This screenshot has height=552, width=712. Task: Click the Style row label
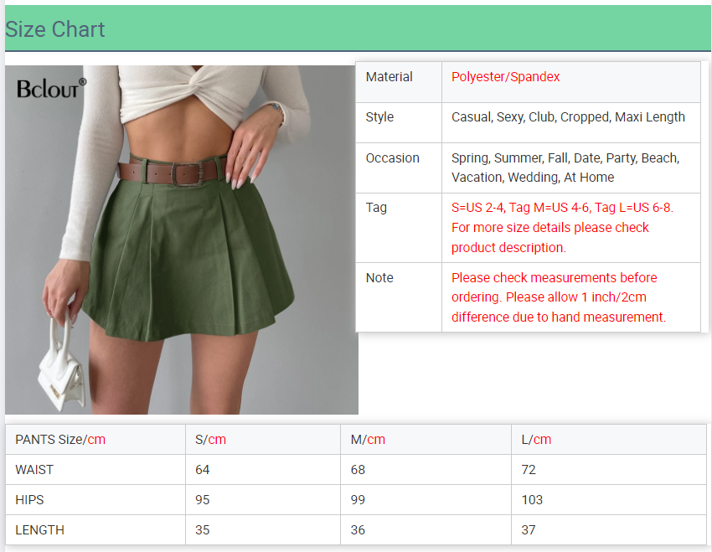point(379,117)
